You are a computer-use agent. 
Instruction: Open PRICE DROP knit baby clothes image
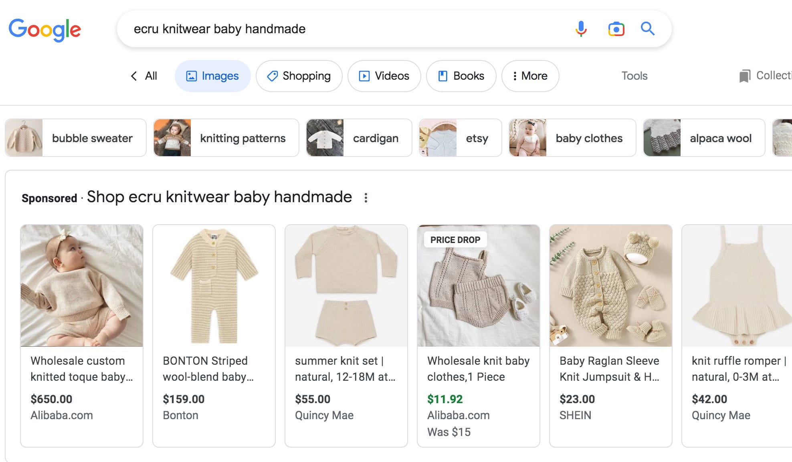pos(479,285)
